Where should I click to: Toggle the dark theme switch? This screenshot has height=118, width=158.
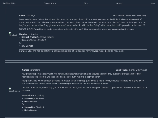pos(153,3)
